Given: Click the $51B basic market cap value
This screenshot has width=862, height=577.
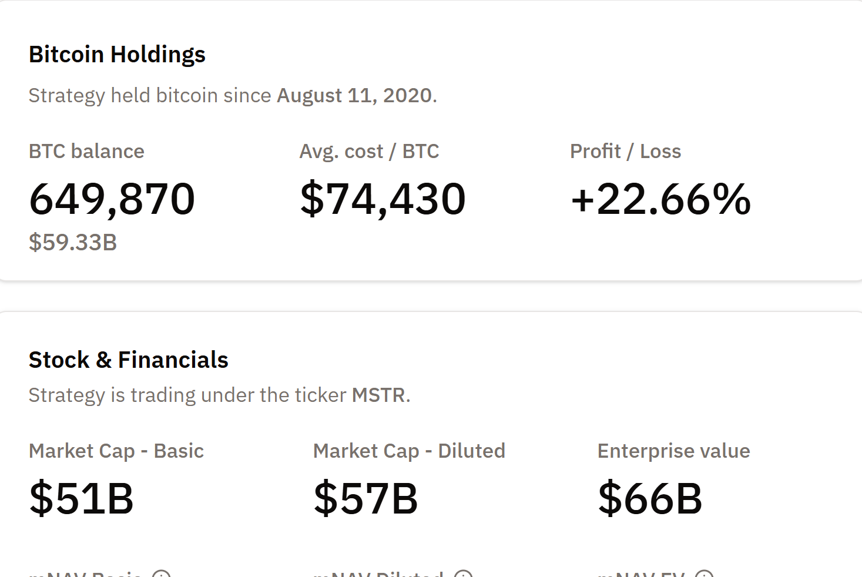Looking at the screenshot, I should pos(82,498).
